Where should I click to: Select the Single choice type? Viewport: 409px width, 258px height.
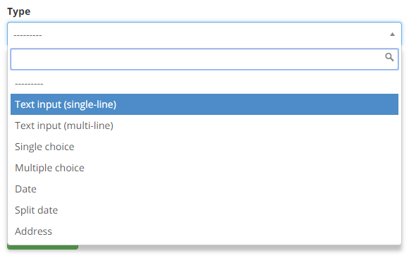[x=204, y=147]
